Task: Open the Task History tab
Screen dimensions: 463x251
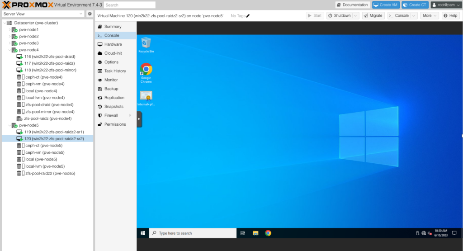Action: (x=115, y=71)
